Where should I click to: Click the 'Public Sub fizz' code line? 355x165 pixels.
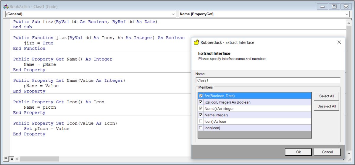point(85,22)
